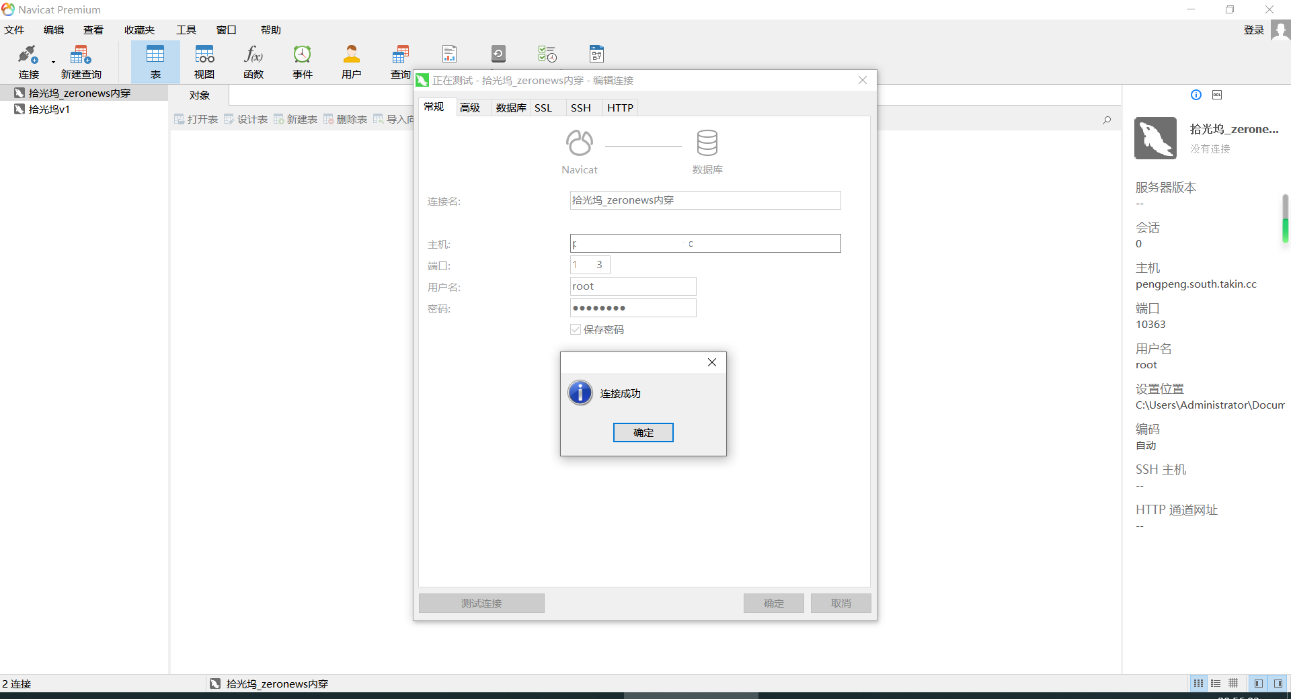The width and height of the screenshot is (1291, 699).
Task: Click the status bar connection 拾光坞_zeronews内穿
Action: click(x=270, y=684)
